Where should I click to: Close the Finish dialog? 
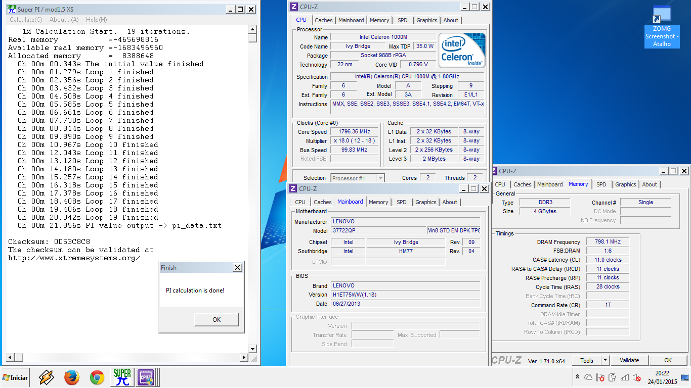click(237, 267)
